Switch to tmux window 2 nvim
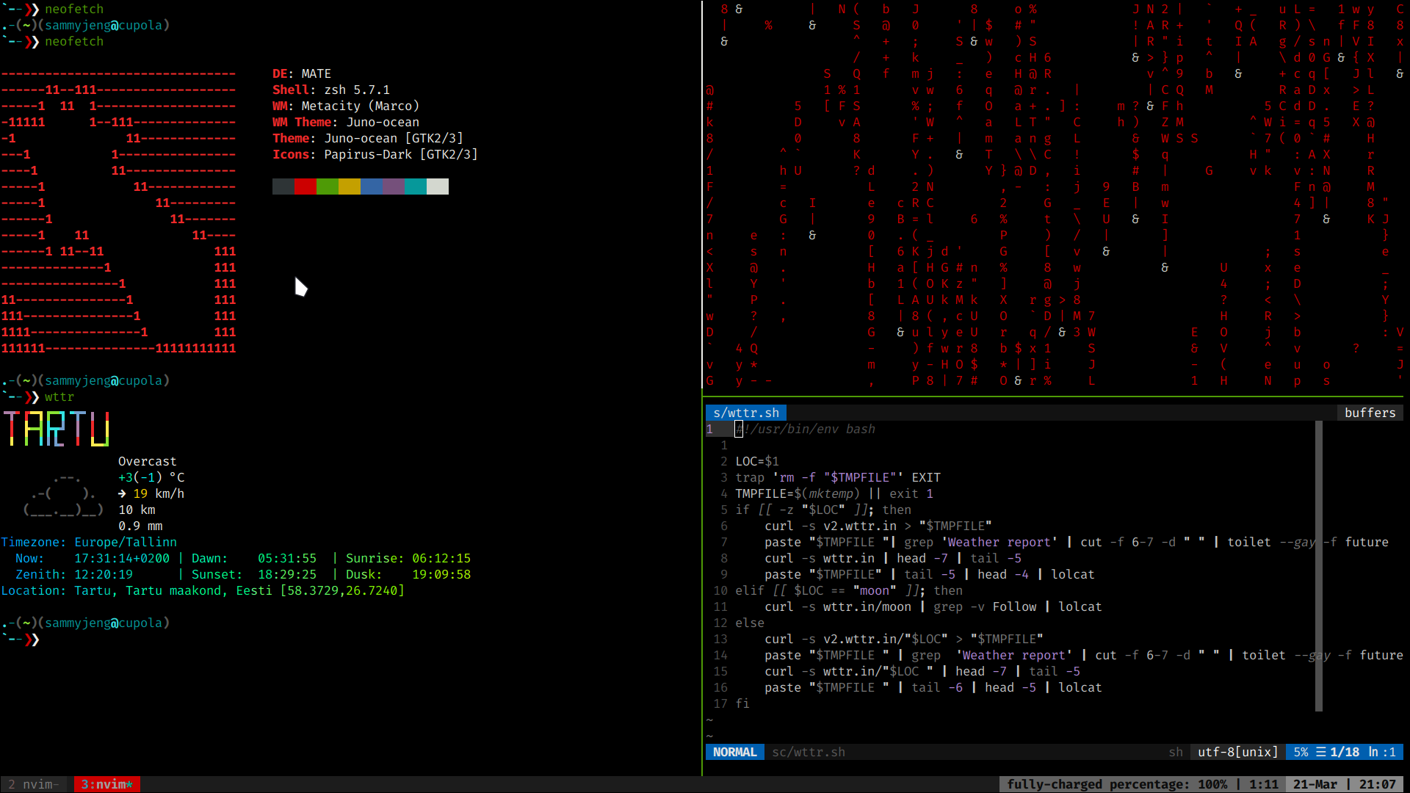This screenshot has width=1410, height=793. [x=33, y=784]
